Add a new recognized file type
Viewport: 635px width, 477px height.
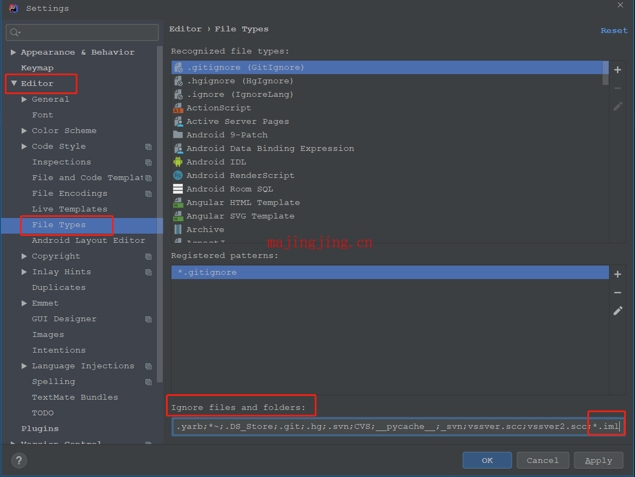pos(618,70)
